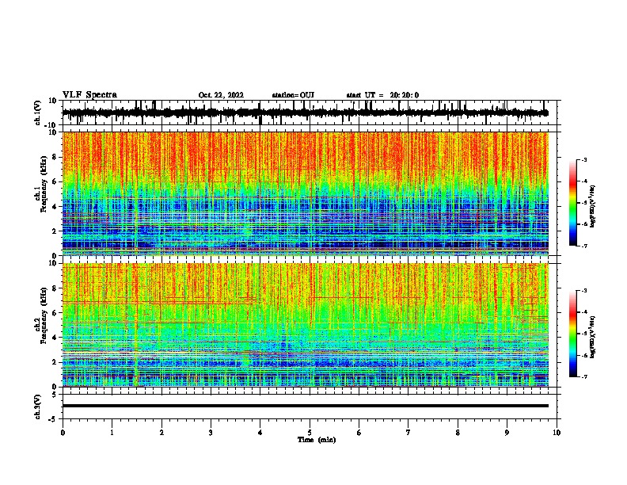The height and width of the screenshot is (485, 627).
Task: Click the "8" kHz tick on ch.2 spectrogram
Action: tap(55, 288)
